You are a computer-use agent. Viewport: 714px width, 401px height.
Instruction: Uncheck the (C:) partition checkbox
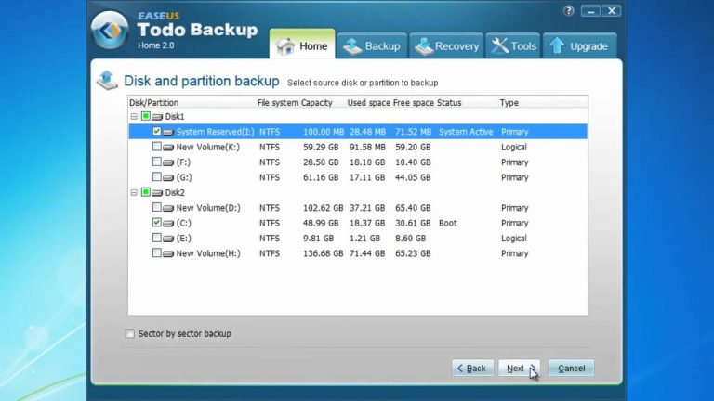[x=156, y=223]
